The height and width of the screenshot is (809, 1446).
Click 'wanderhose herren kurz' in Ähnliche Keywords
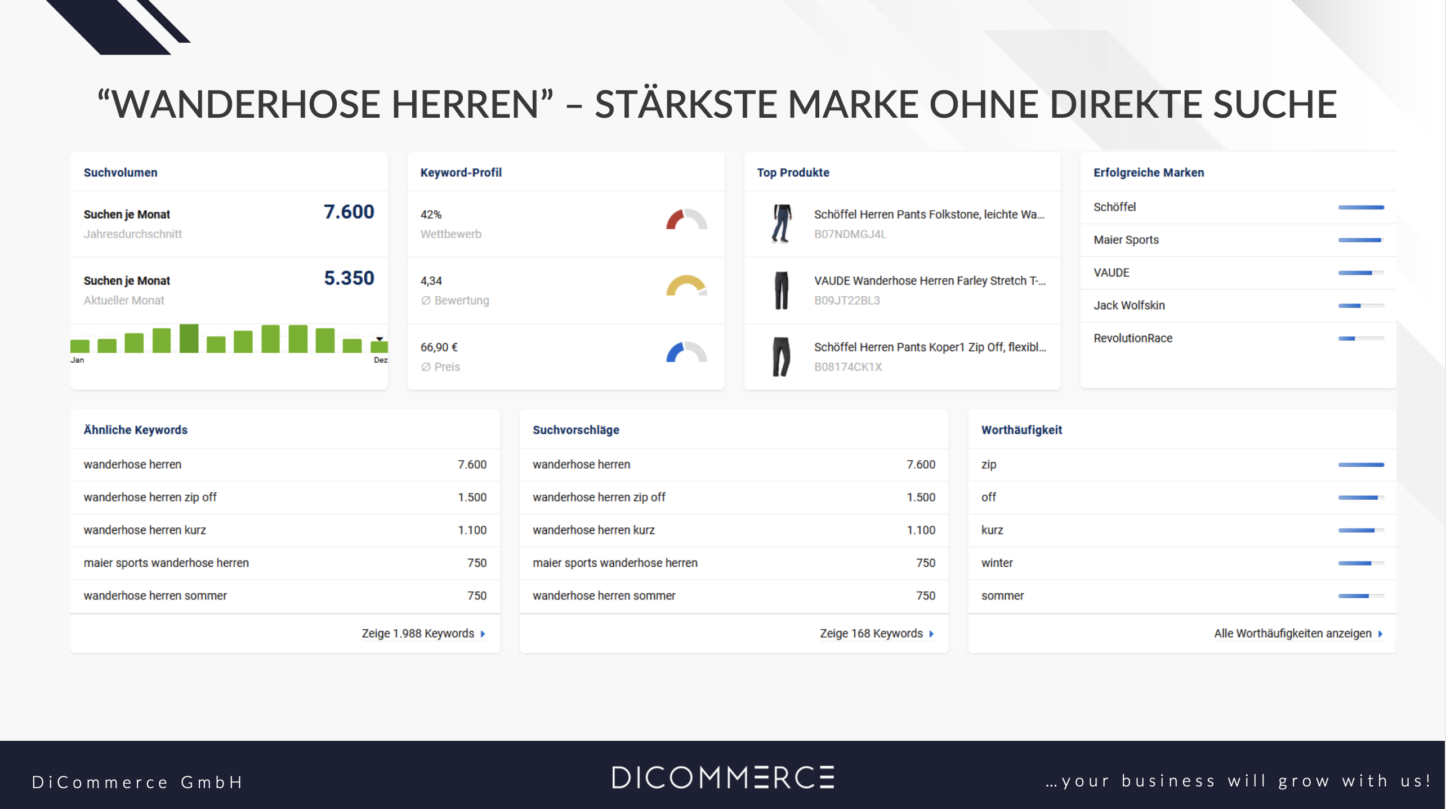(145, 530)
